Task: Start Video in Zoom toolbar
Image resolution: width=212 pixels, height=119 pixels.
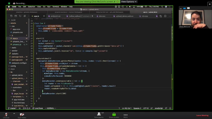Action: click(22, 115)
